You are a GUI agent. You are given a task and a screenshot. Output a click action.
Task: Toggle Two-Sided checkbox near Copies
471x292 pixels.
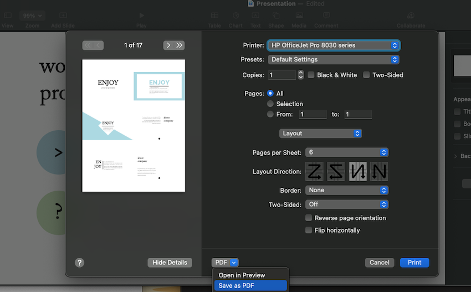point(366,75)
